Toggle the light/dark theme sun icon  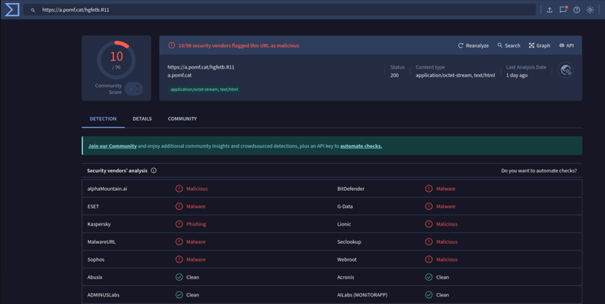pos(590,10)
